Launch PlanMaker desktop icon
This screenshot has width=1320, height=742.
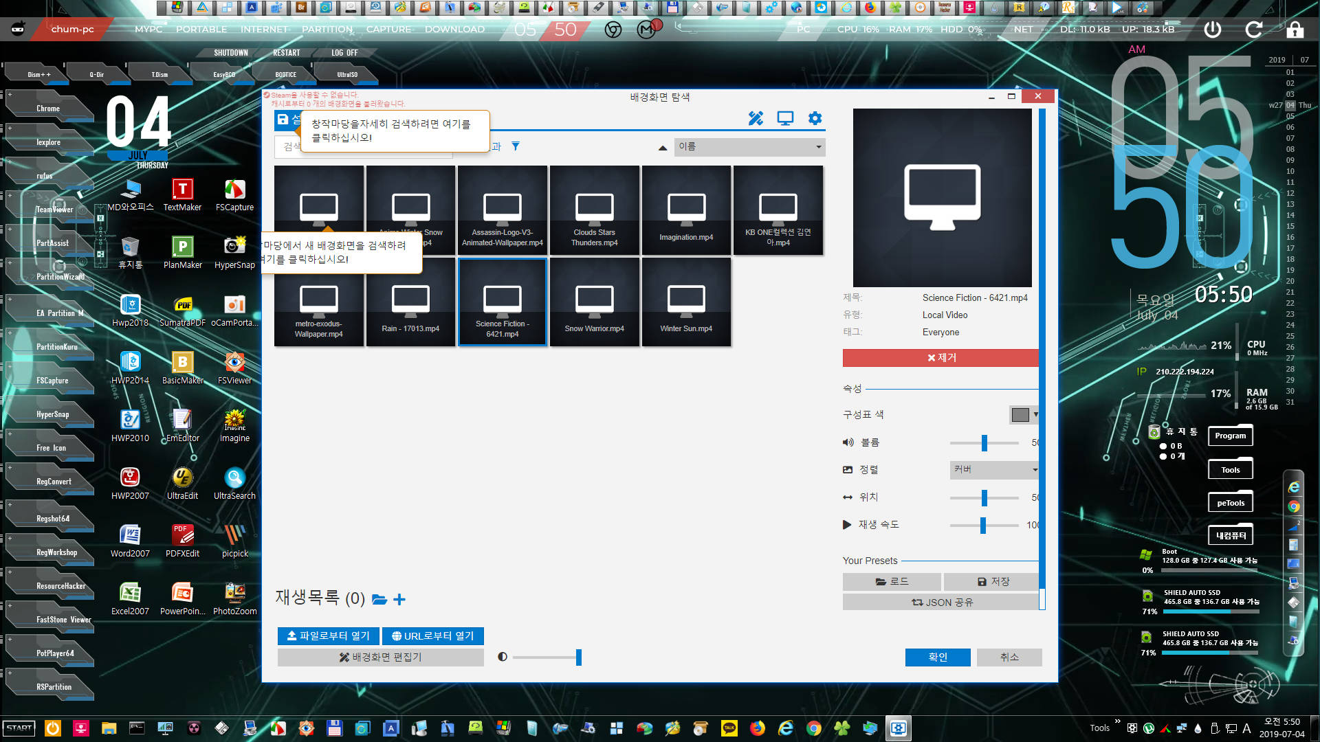pos(182,253)
